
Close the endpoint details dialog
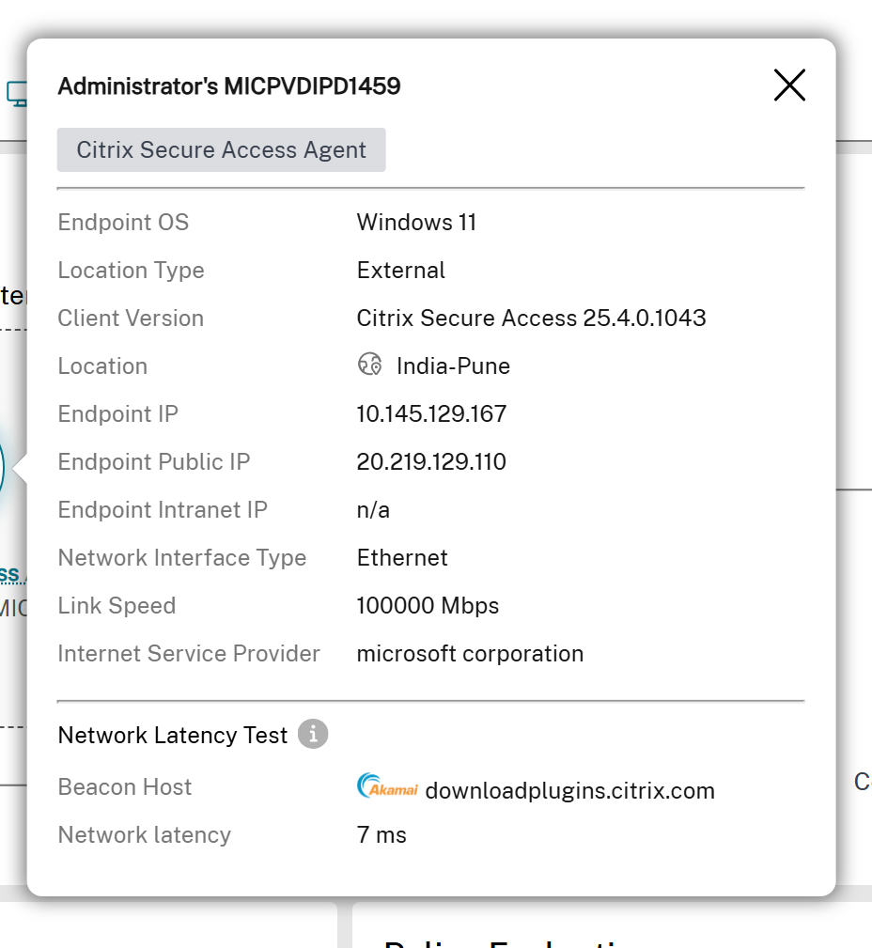coord(789,85)
